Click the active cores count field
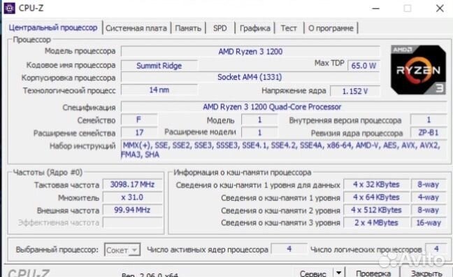This screenshot has height=277, width=453. pyautogui.click(x=289, y=249)
